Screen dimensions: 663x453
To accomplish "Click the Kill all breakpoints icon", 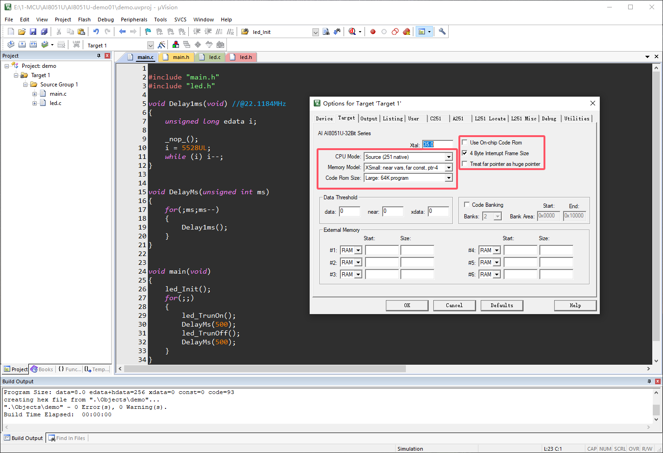I will coord(406,32).
